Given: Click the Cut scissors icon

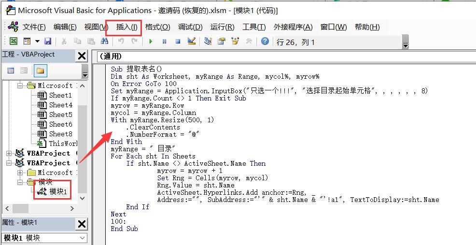Looking at the screenshot, I should [x=64, y=41].
